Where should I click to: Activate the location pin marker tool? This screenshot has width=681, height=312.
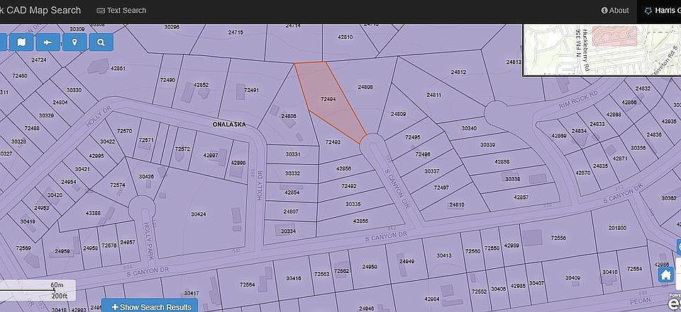point(74,42)
